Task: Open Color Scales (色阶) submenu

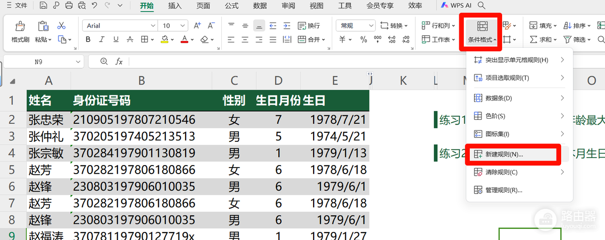Action: coord(520,116)
